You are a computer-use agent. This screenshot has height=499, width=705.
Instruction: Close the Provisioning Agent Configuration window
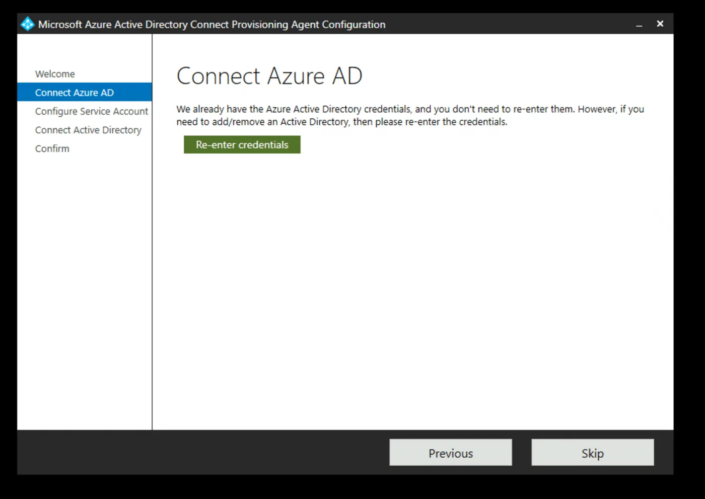pos(660,24)
